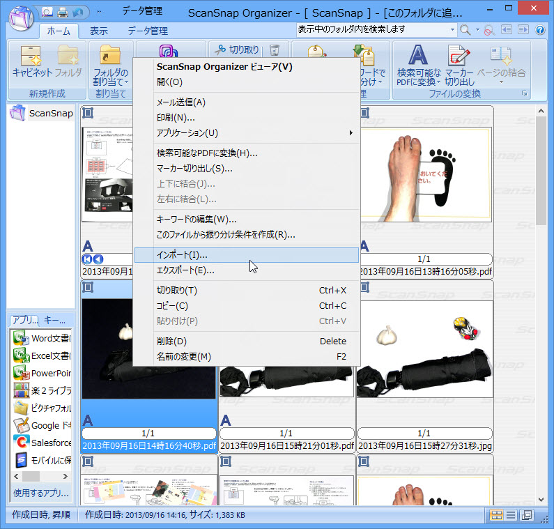Click the vertical scrollbar down arrow
554x529 pixels.
(541, 499)
